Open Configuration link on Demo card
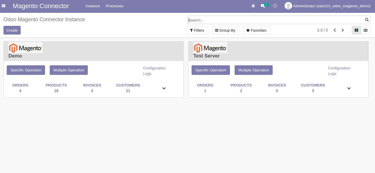The height and width of the screenshot is (173, 375). coord(154,68)
